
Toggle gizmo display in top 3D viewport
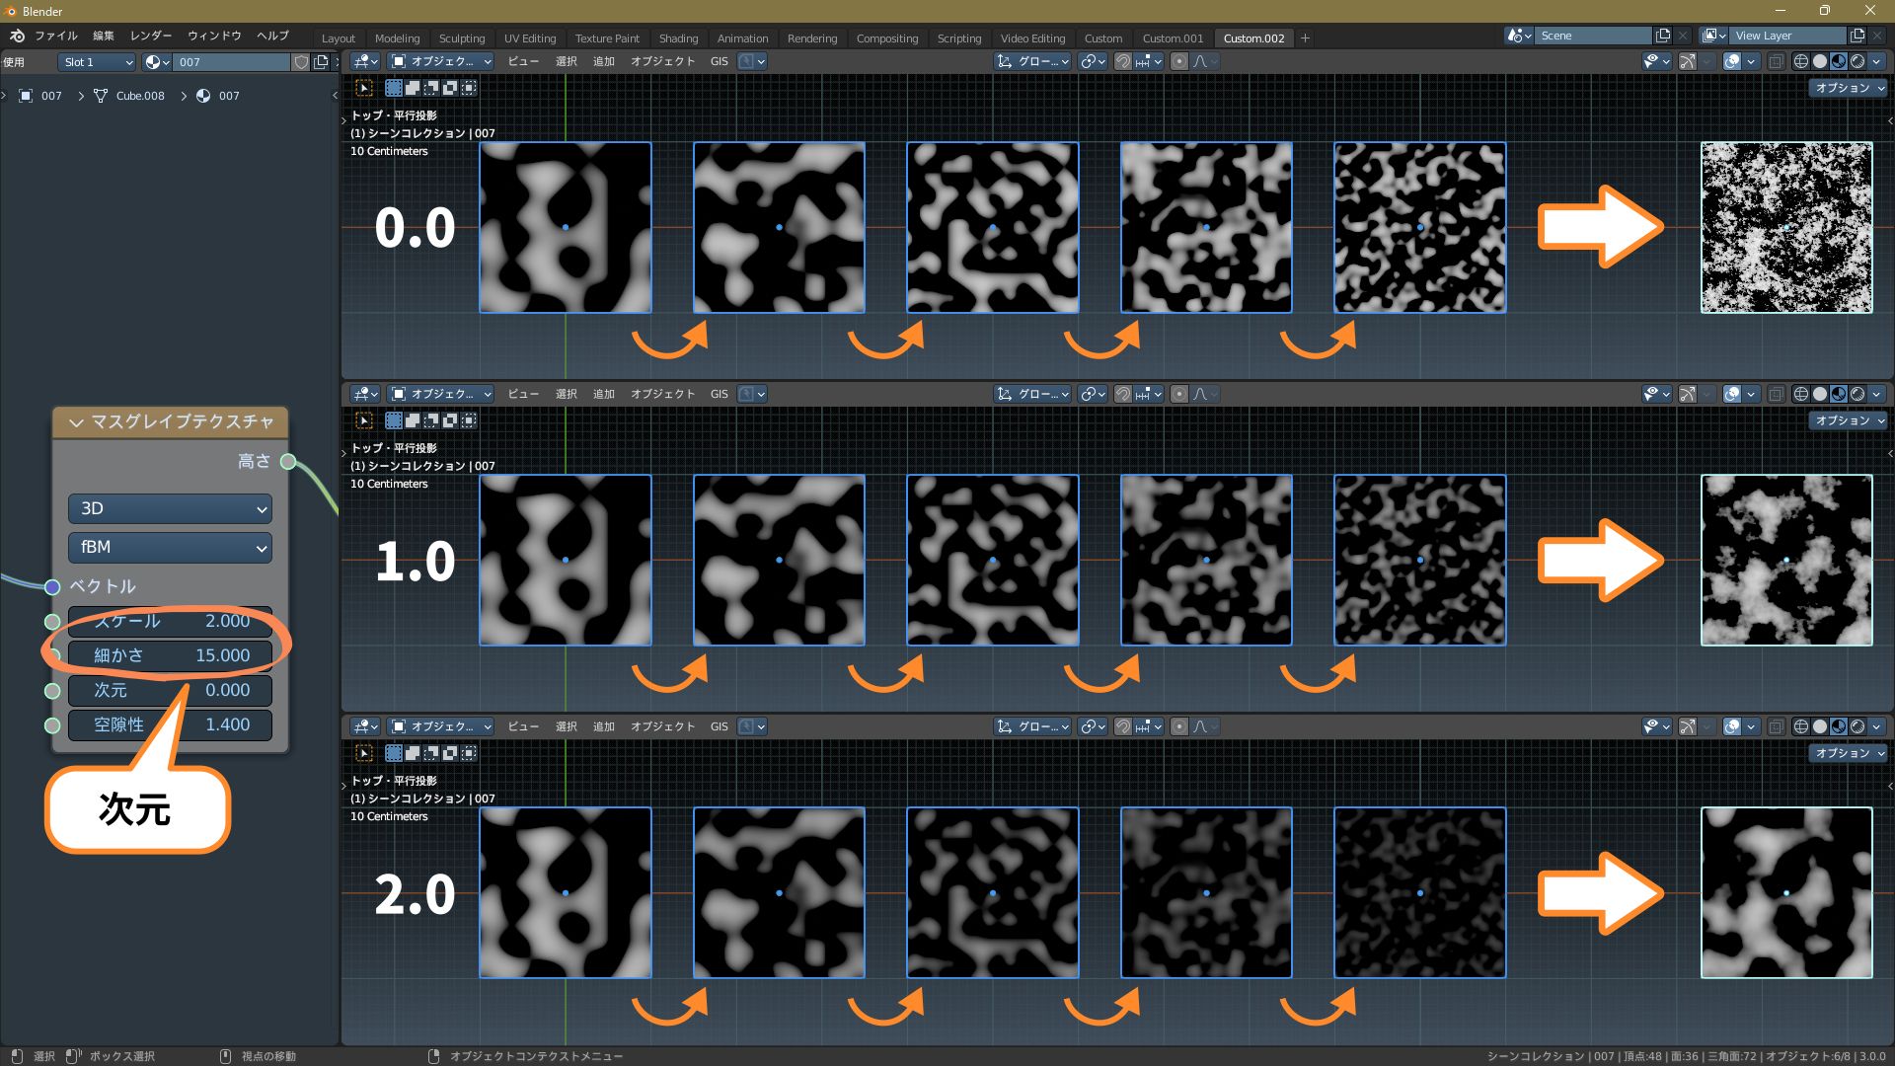(1688, 61)
